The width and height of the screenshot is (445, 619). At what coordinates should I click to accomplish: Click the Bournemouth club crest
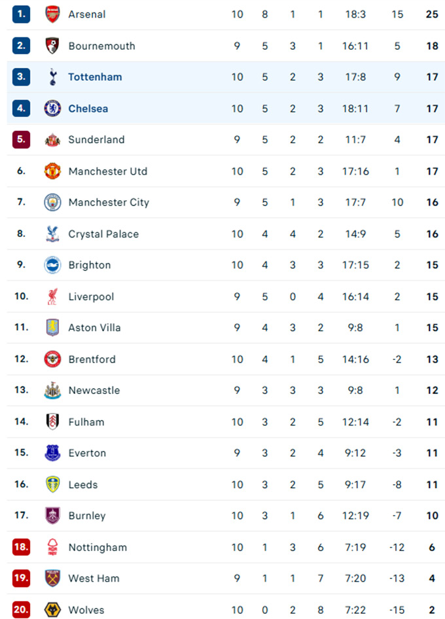tap(52, 46)
